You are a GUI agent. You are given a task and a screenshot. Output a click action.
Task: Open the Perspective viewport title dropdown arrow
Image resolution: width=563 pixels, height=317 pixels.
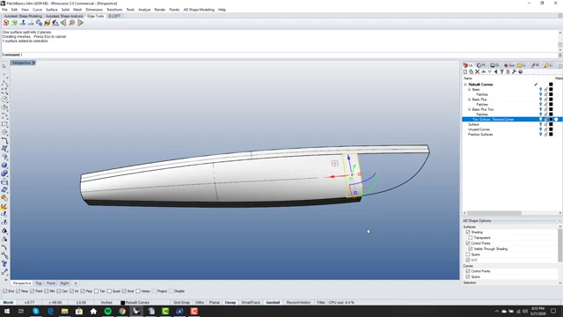[x=33, y=63]
